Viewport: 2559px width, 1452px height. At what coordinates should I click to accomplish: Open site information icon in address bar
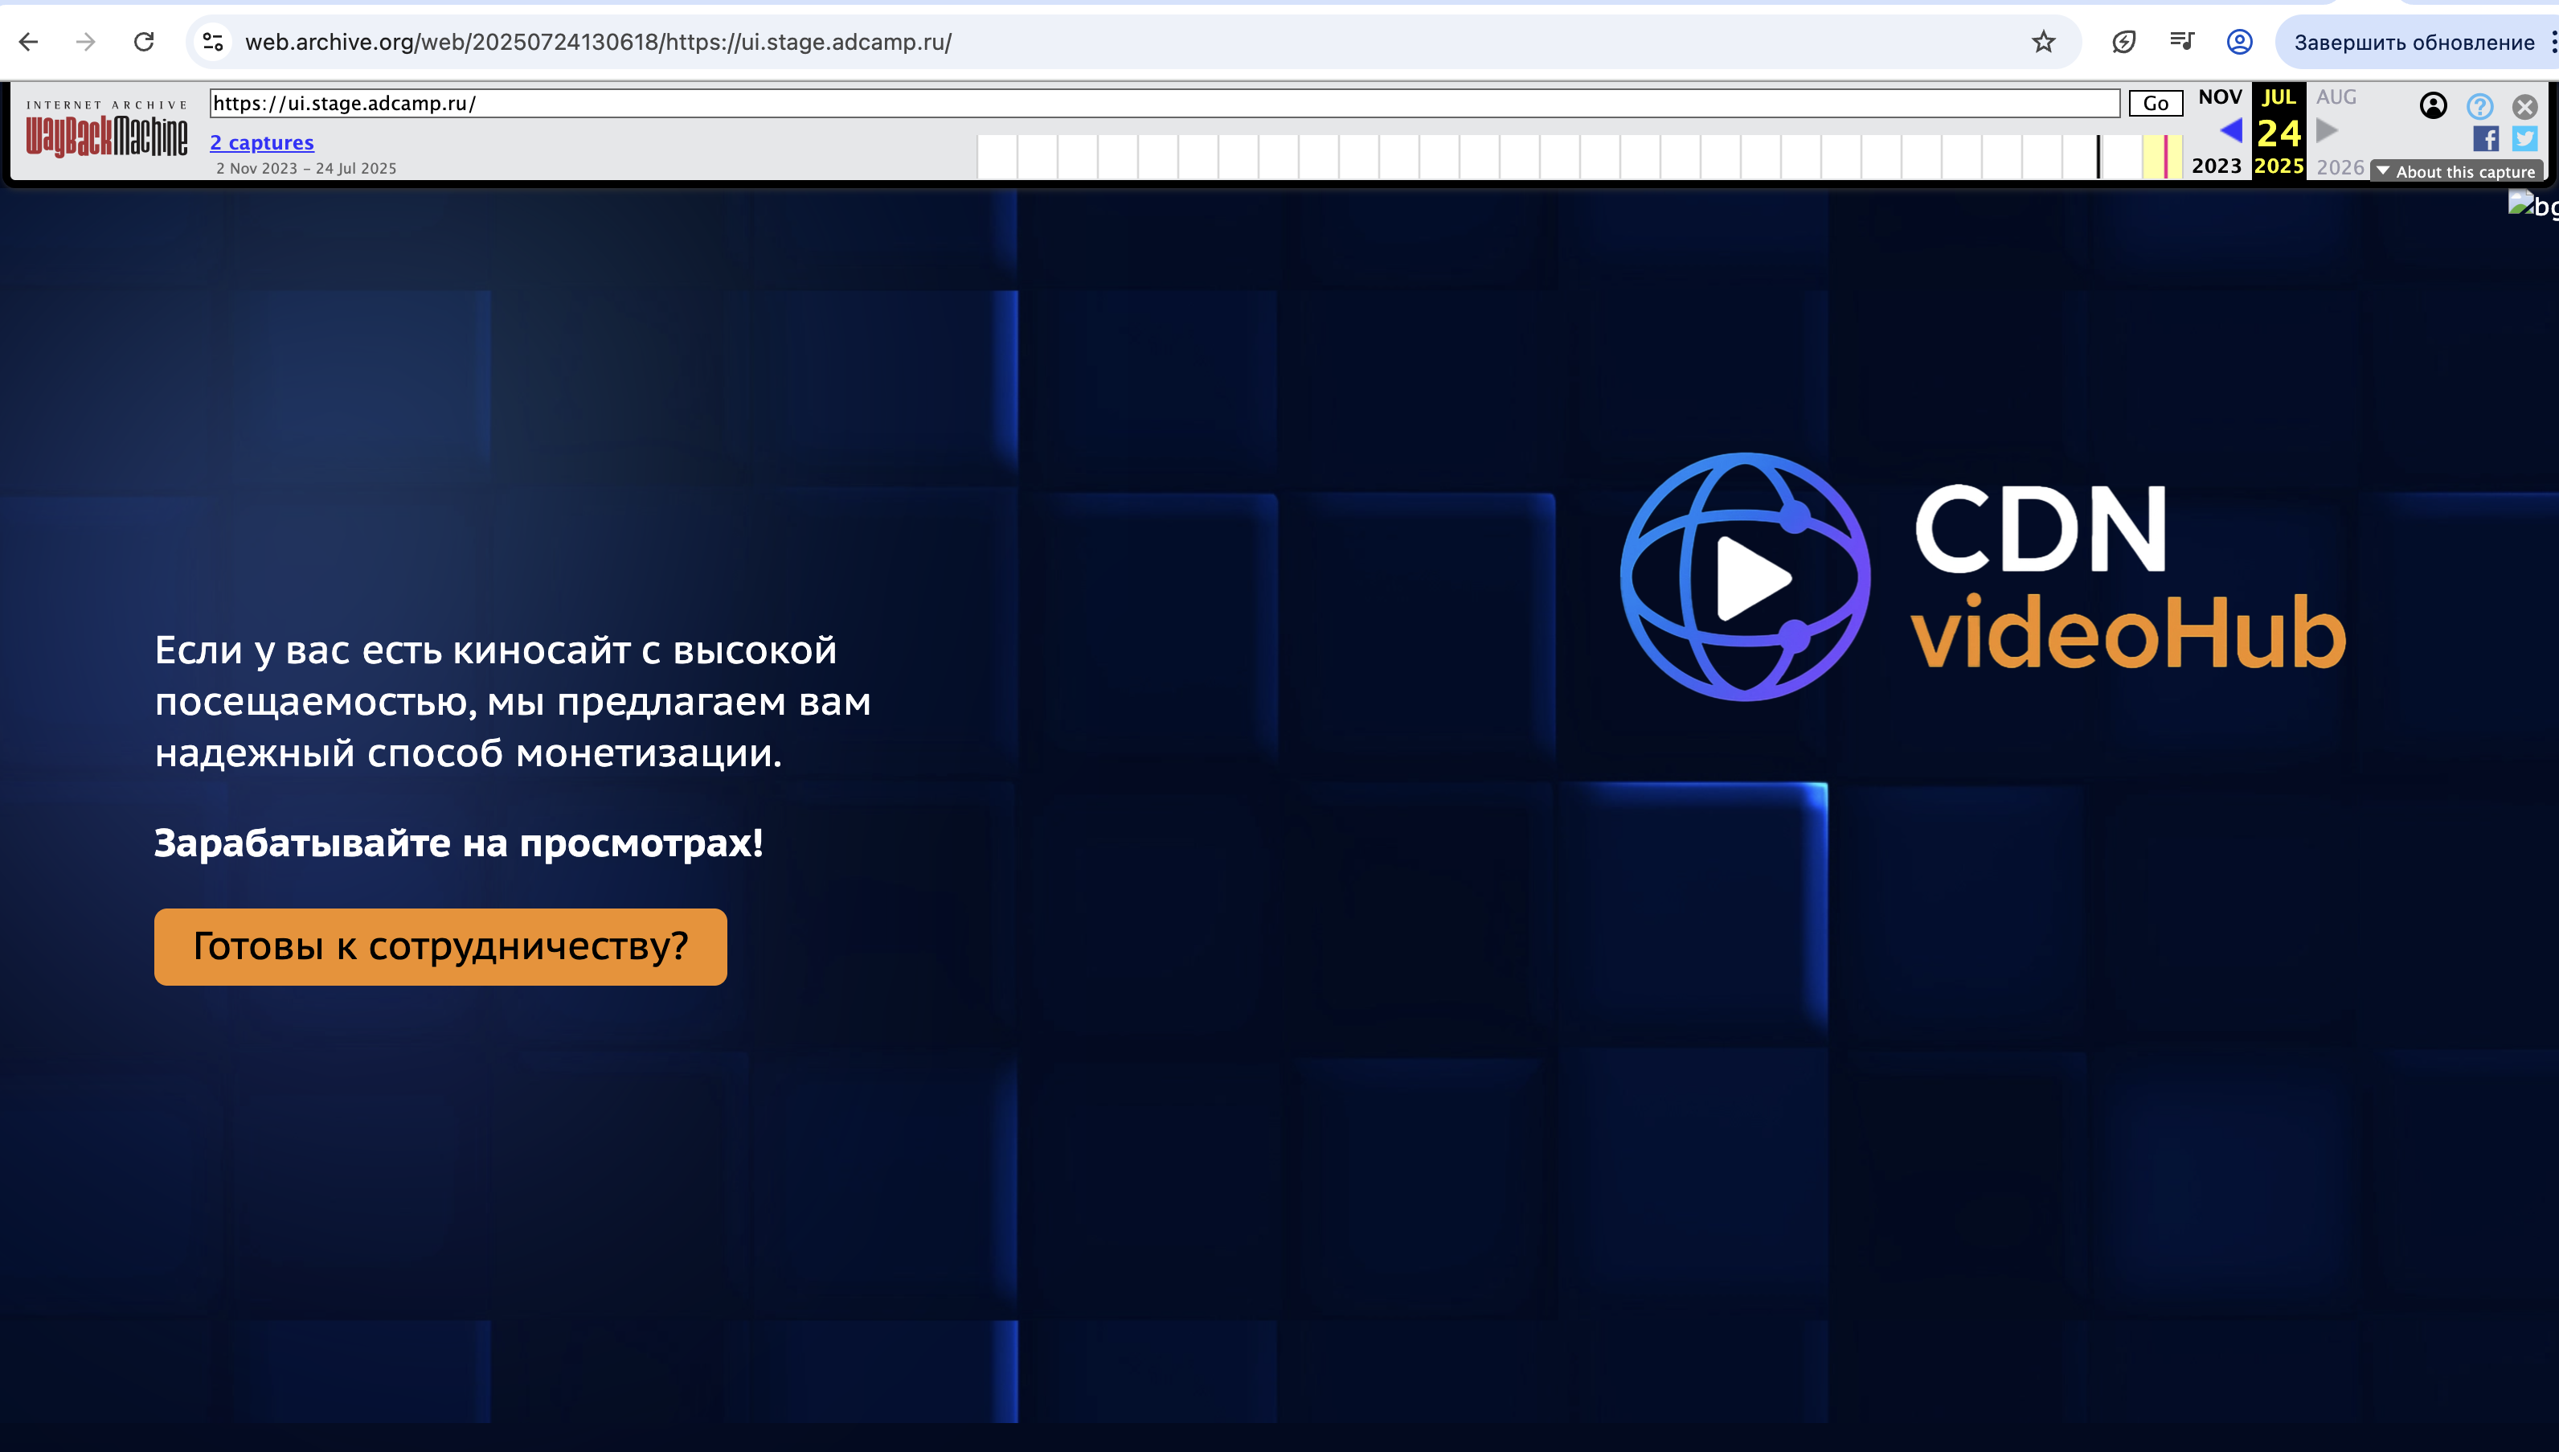[x=212, y=42]
